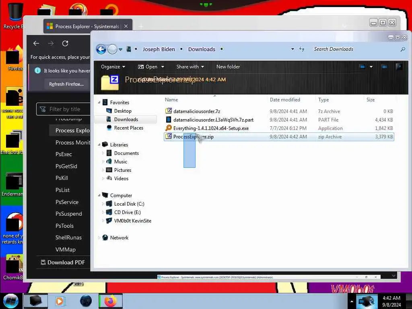
Task: Expand the Documents library node
Action: (x=103, y=153)
